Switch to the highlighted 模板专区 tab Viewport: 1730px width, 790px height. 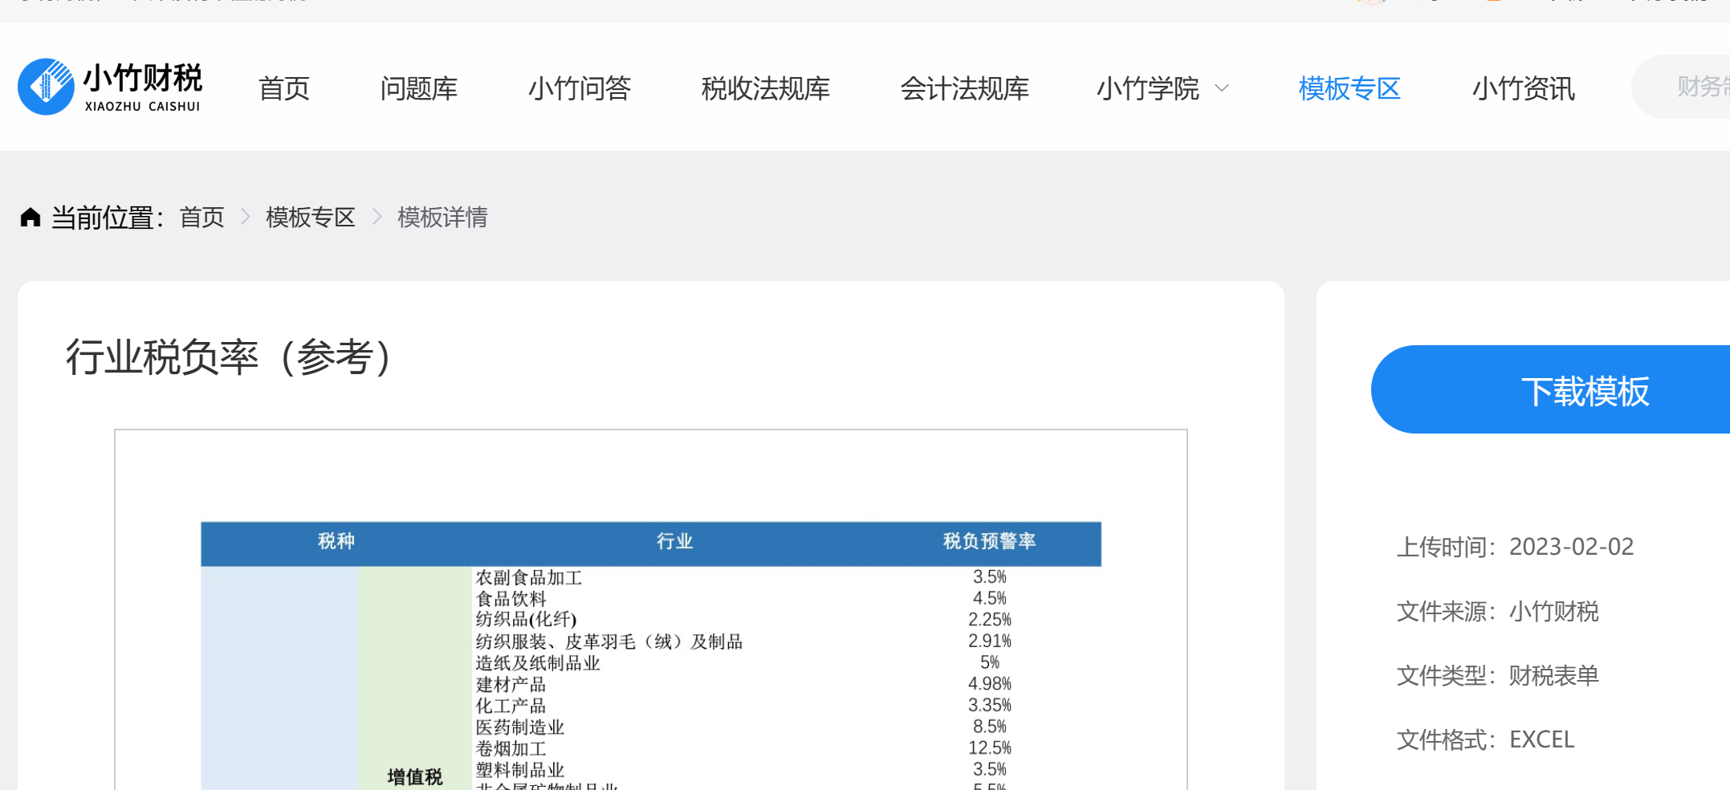[1349, 88]
